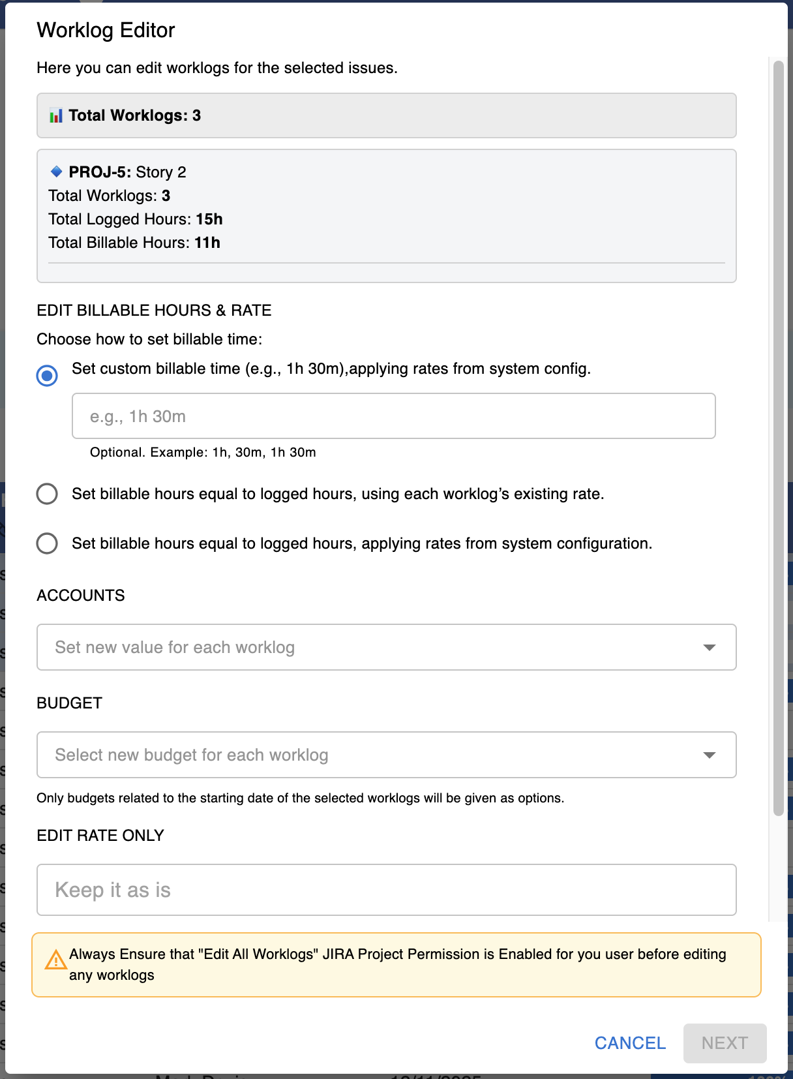Click the 'Optional. Example: 1h, 30m, 1h 30m' hint
The height and width of the screenshot is (1079, 793).
tap(203, 452)
